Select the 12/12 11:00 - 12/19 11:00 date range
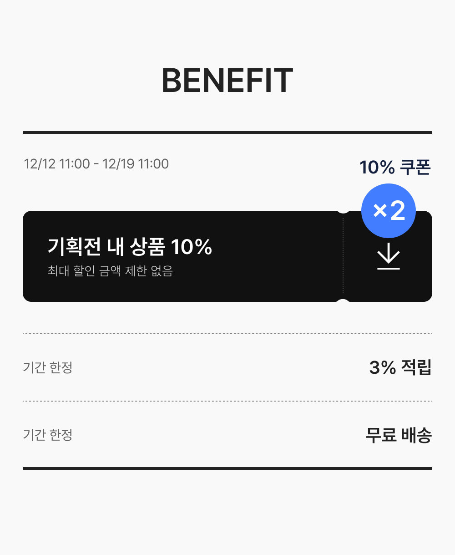455x555 pixels. pyautogui.click(x=96, y=164)
